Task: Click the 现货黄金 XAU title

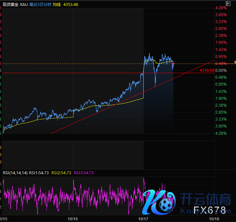Action: [x=15, y=5]
